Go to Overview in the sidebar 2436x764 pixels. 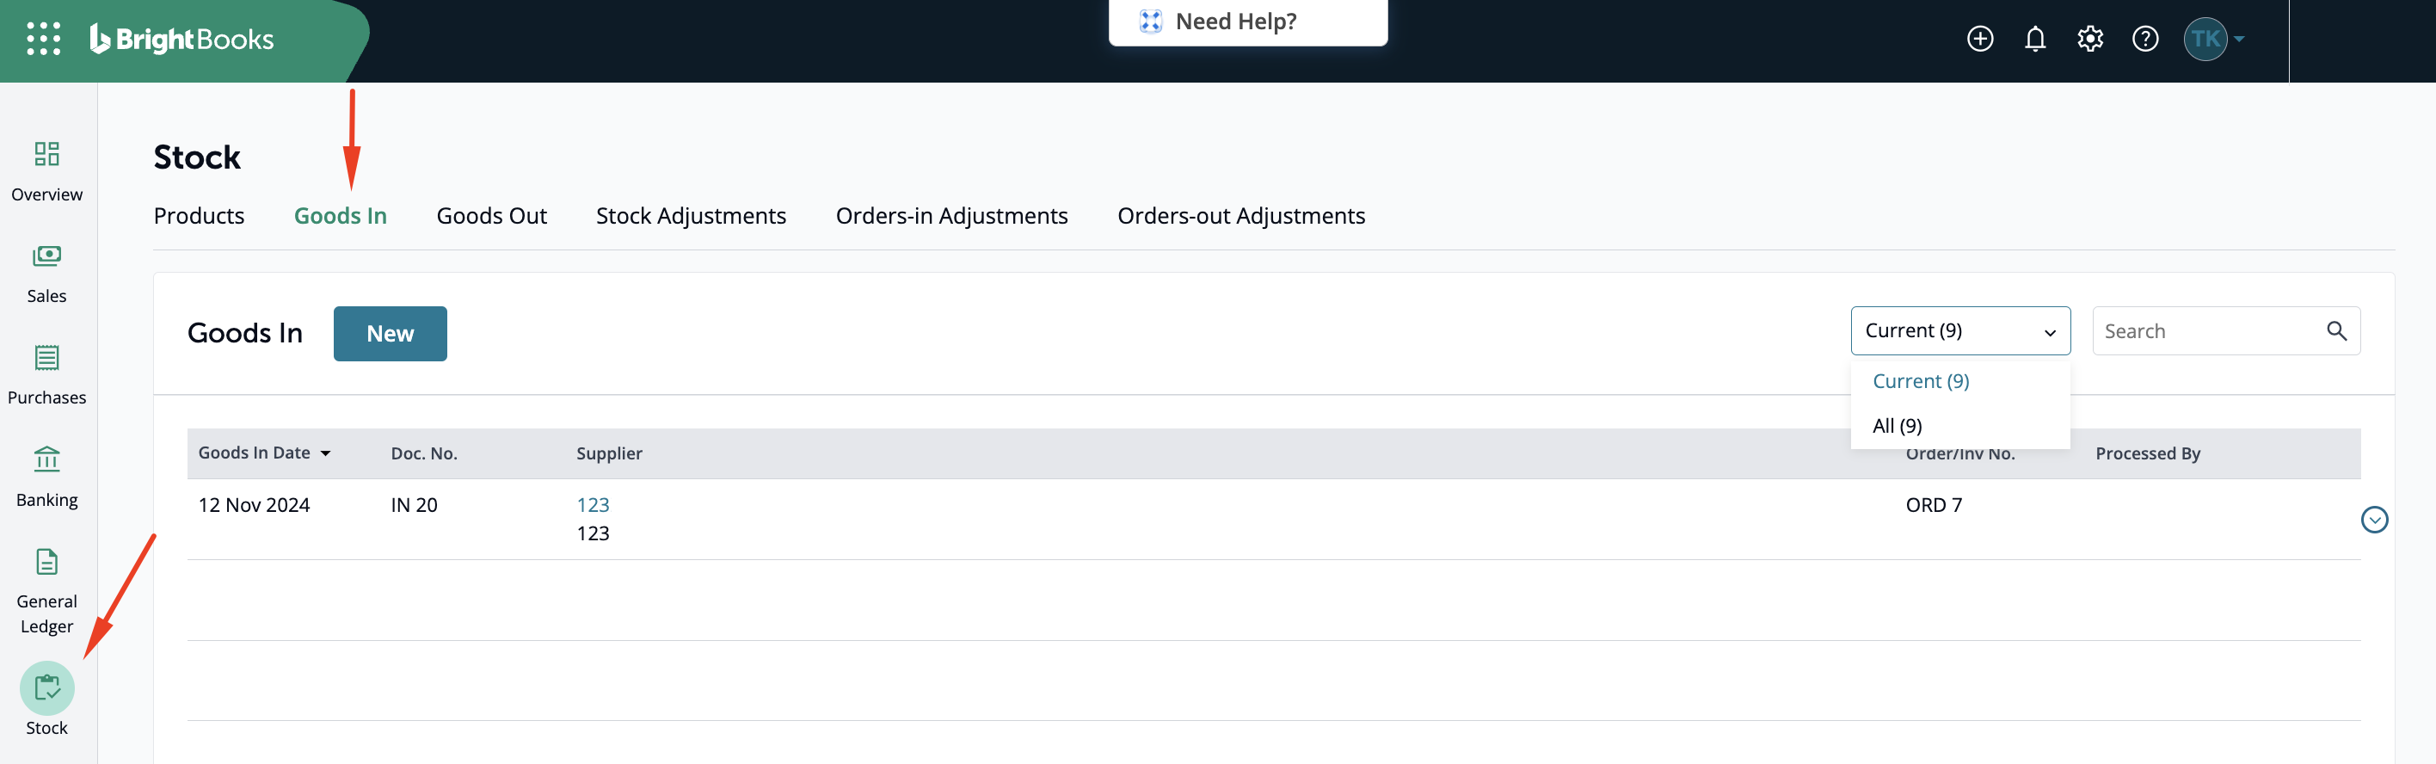pos(46,171)
